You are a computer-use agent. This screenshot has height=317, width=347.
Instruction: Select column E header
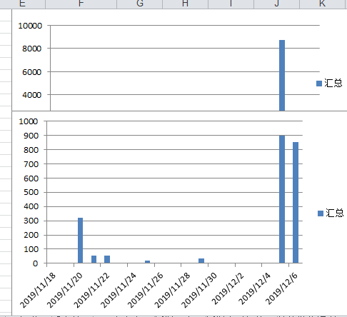coord(22,4)
